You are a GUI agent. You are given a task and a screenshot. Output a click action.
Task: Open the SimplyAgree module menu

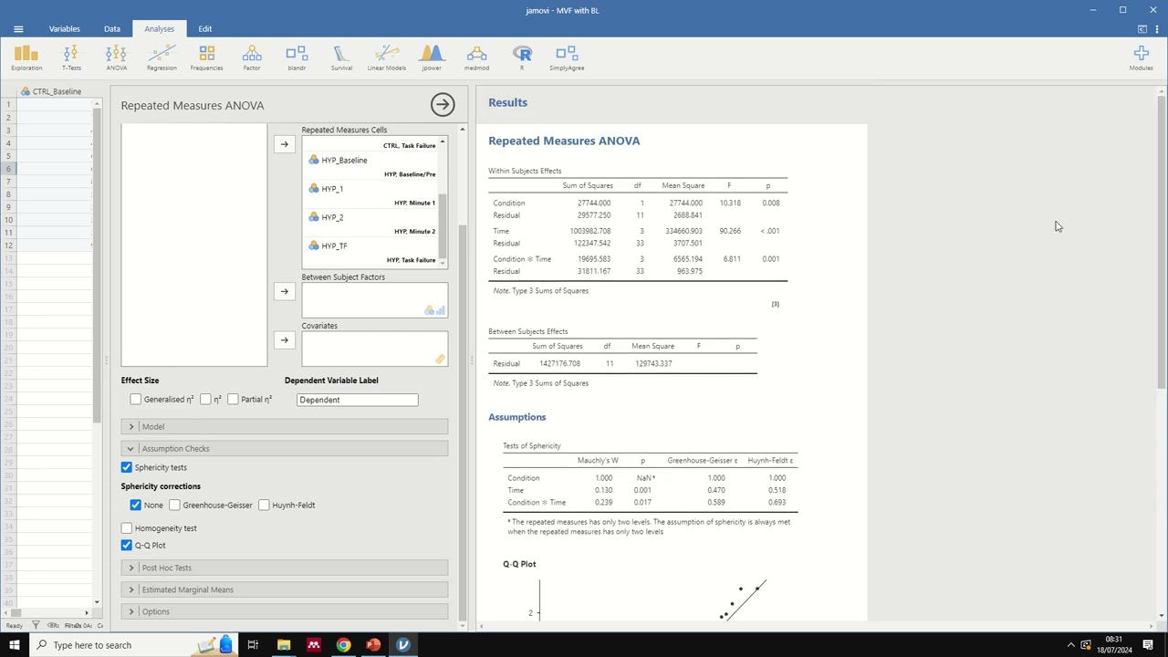(x=567, y=58)
